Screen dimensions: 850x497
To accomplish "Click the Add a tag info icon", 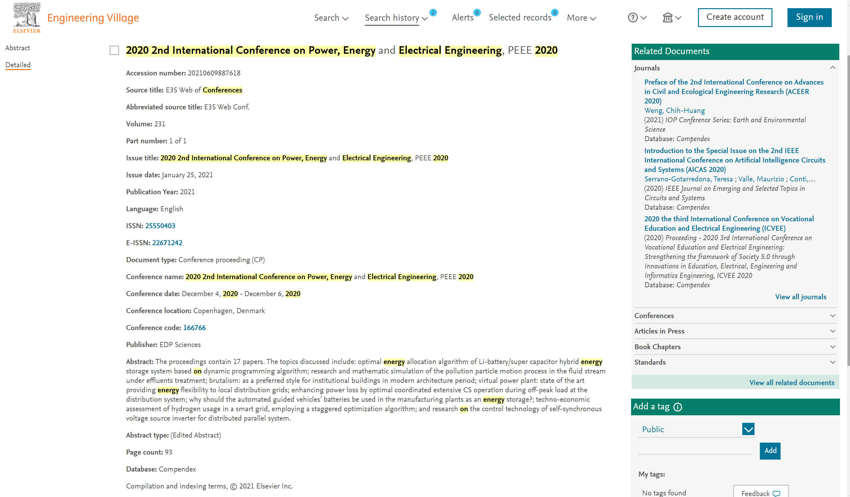I will click(x=678, y=407).
